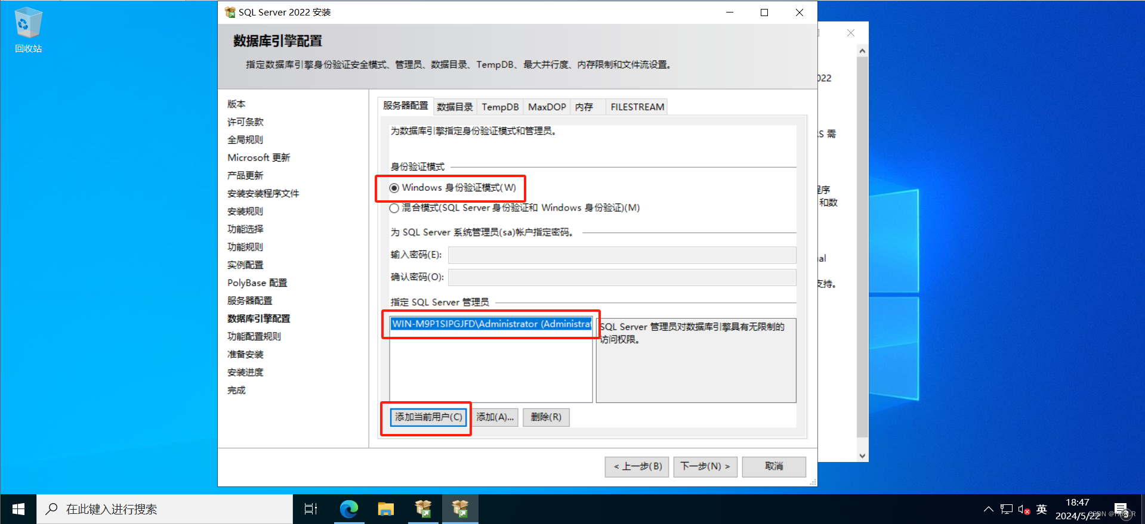Viewport: 1145px width, 524px height.
Task: Switch to the 数据目录 tab
Action: 455,107
